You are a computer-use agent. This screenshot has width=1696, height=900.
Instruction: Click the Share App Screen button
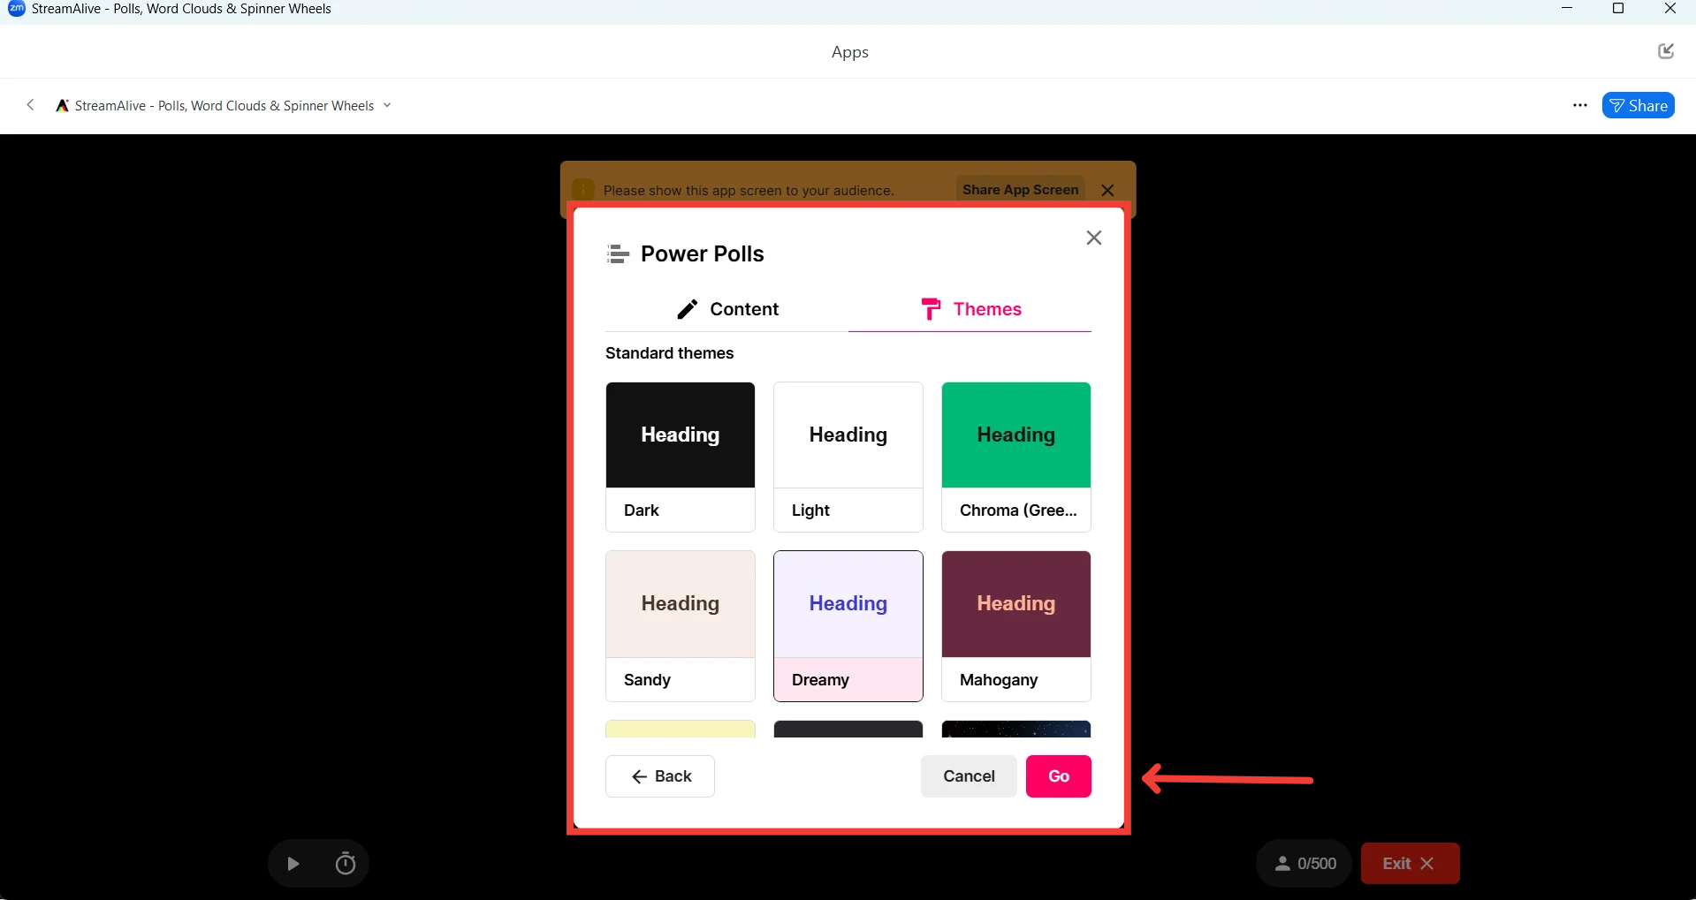click(x=1020, y=190)
